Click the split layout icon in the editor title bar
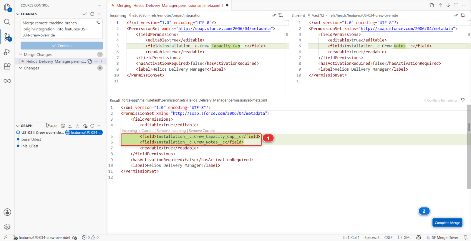This screenshot has width=471, height=241. [456, 5]
